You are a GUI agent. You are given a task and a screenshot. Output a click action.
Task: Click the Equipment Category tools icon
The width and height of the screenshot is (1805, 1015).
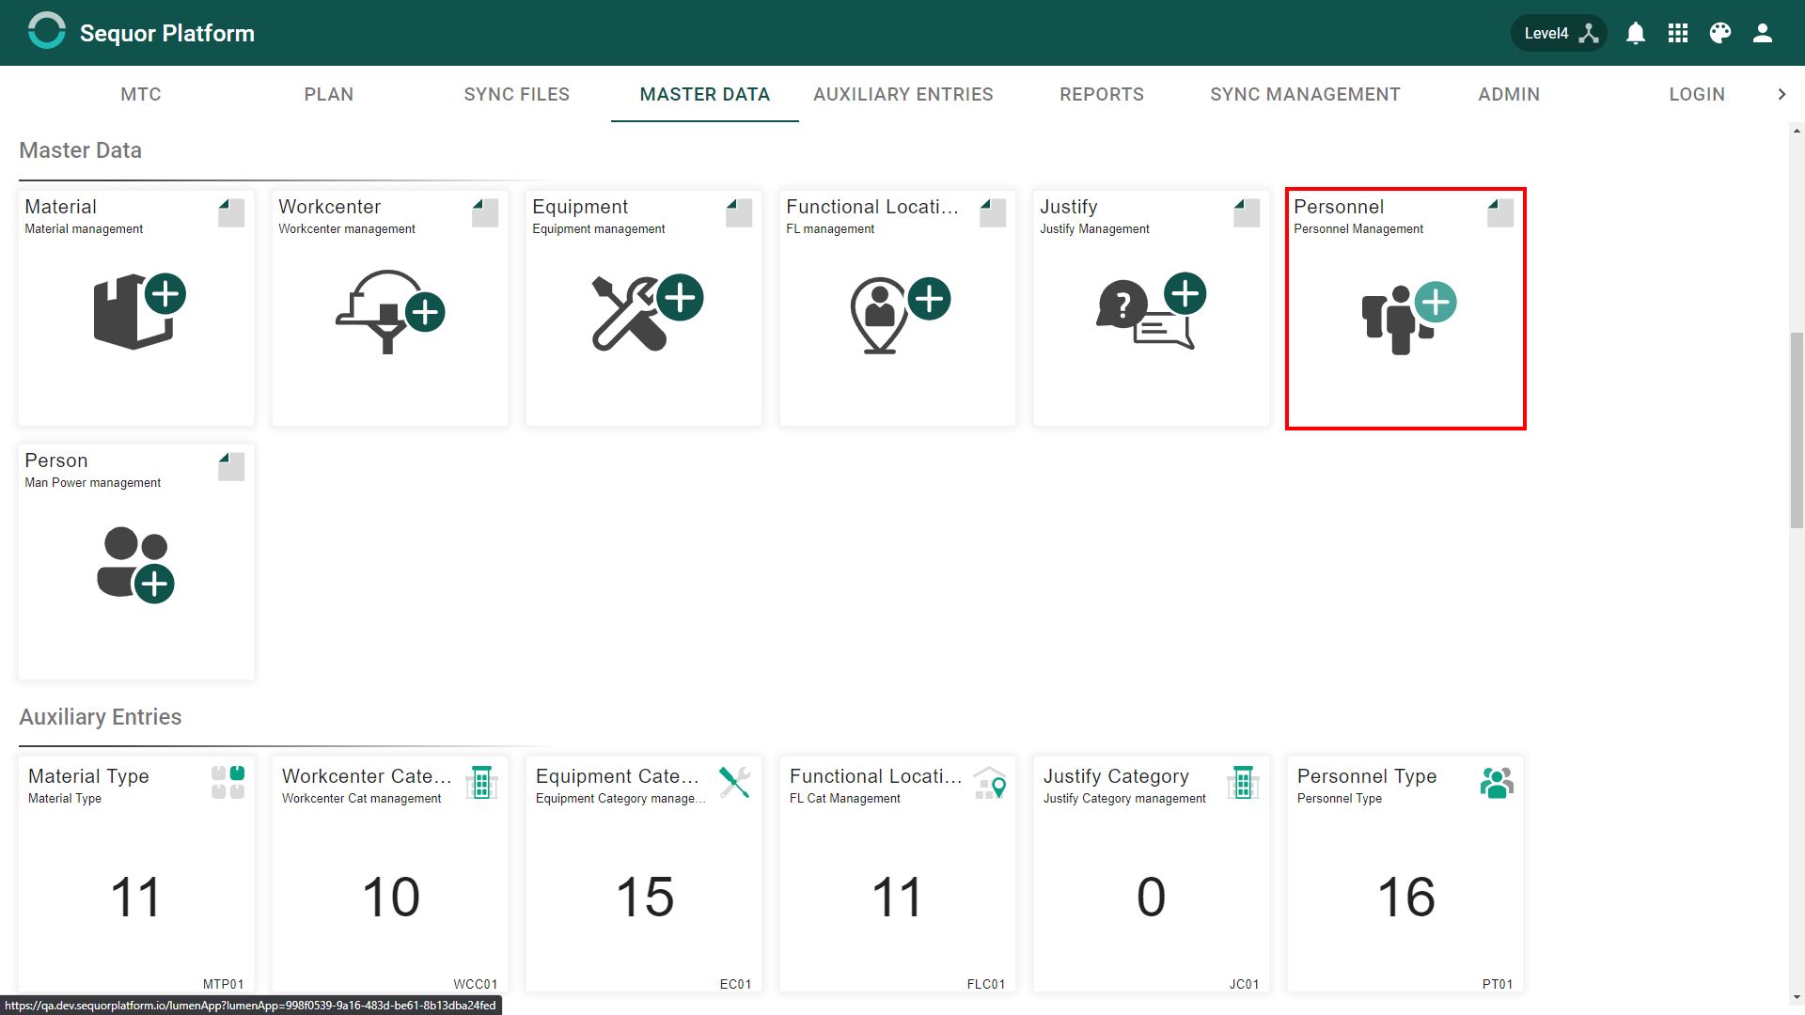(735, 782)
